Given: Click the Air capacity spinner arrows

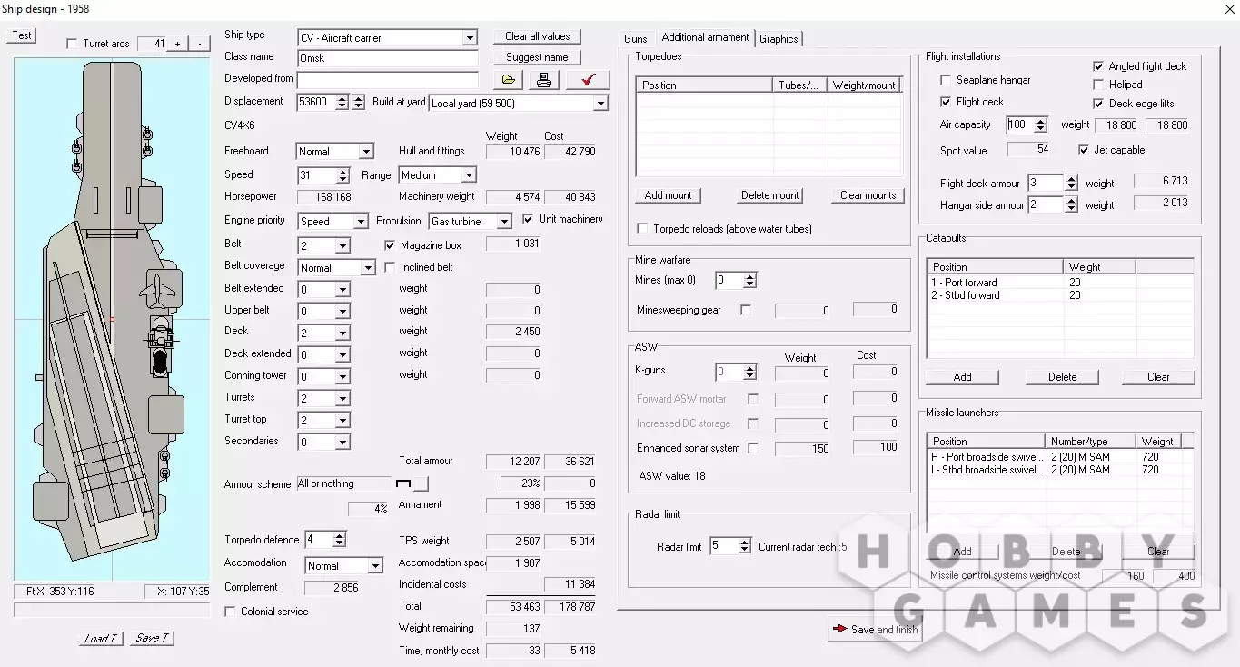Looking at the screenshot, I should coord(1041,125).
